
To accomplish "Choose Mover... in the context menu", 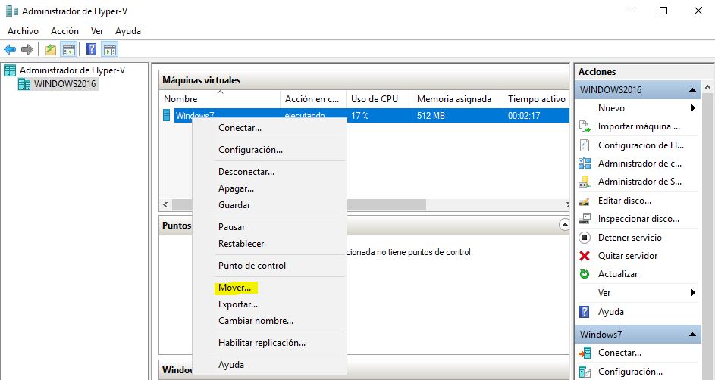I will tap(269, 288).
